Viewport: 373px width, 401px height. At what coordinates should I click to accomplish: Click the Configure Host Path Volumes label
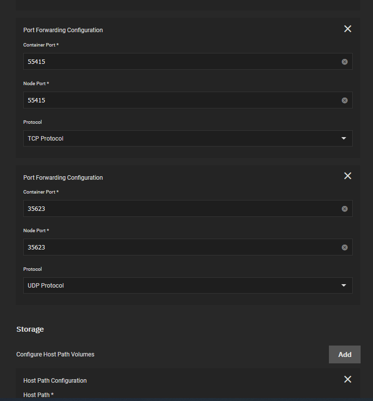(x=55, y=354)
